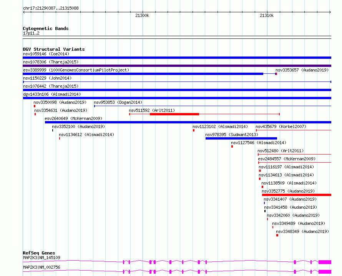Screen dimensions: 342x276
Task: Click the thick red nsv511592 (Arlt2011) bar
Action: (x=174, y=114)
